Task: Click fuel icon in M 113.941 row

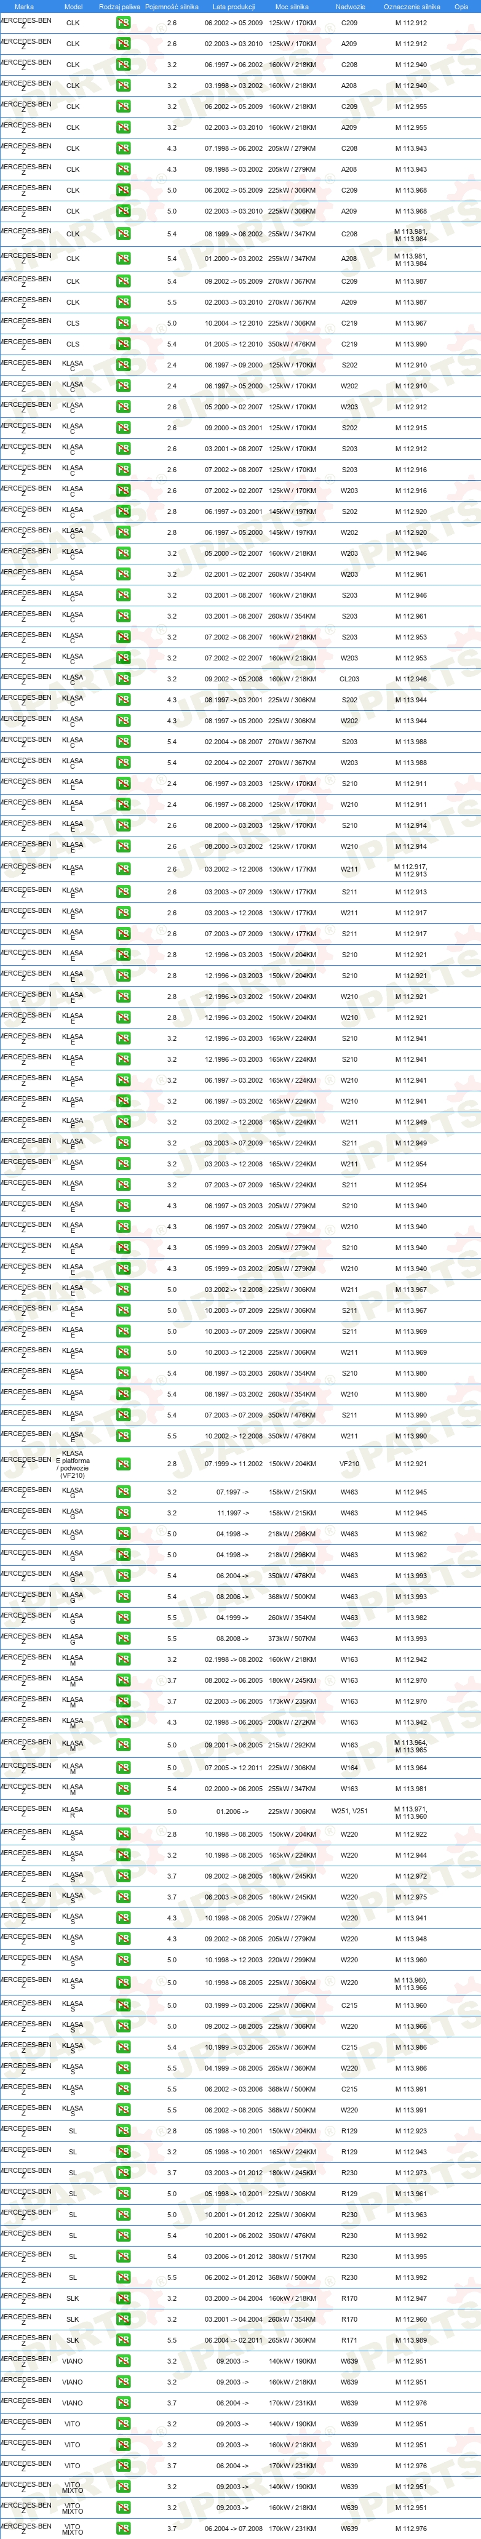Action: coord(122,1918)
